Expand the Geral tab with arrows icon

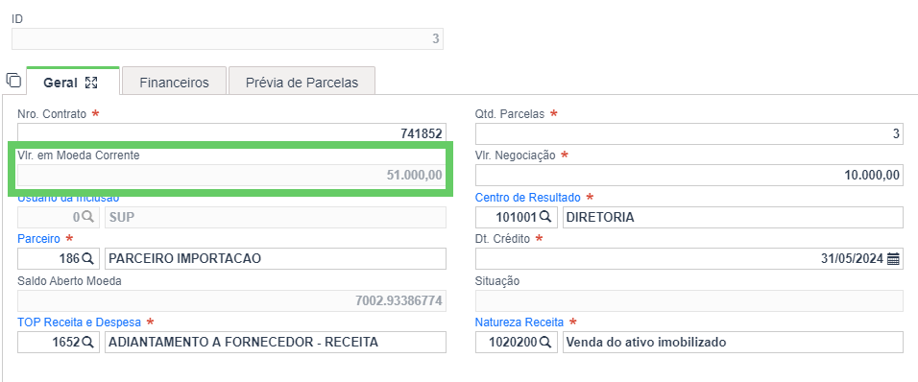click(91, 83)
